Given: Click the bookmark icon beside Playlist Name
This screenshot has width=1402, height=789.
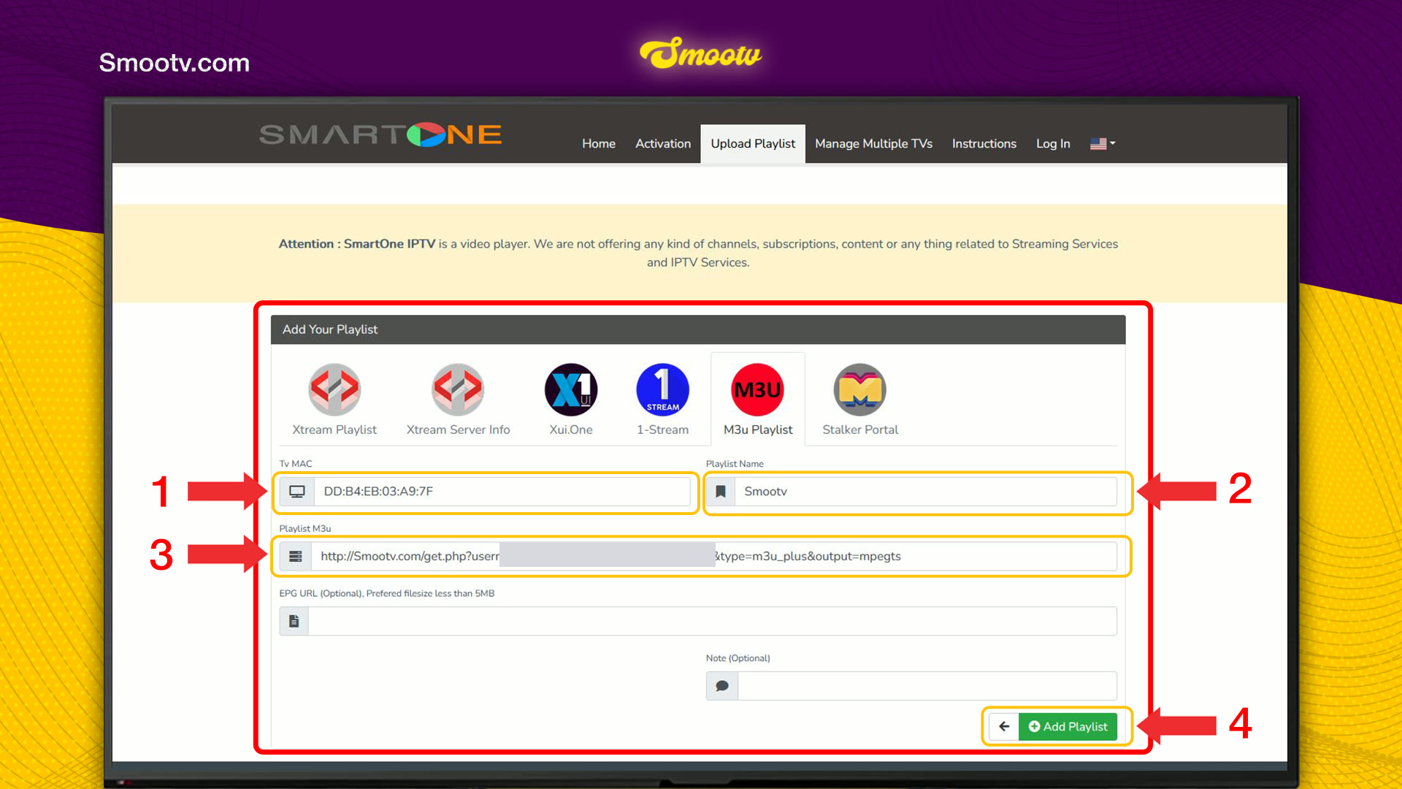Looking at the screenshot, I should point(721,492).
